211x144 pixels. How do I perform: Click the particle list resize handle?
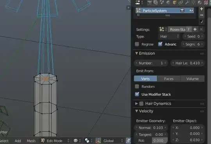pyautogui.click(x=168, y=15)
